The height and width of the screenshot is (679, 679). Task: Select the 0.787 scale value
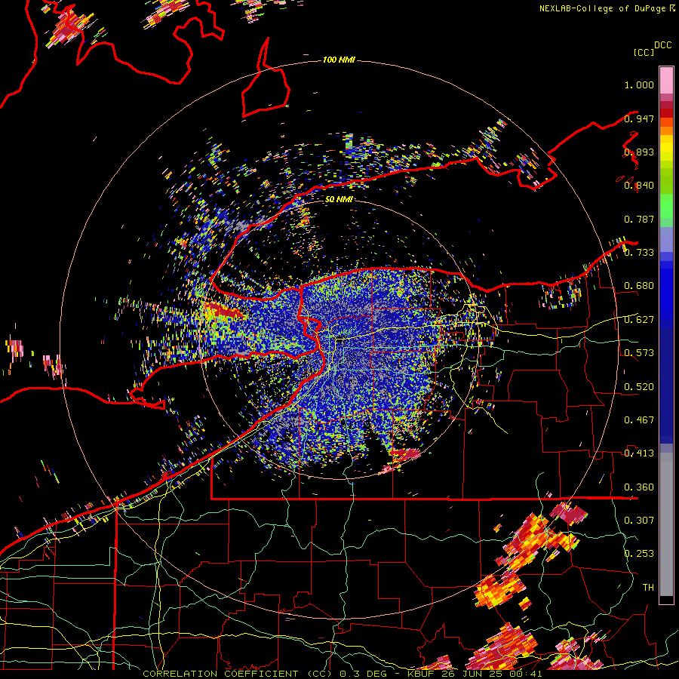[639, 219]
